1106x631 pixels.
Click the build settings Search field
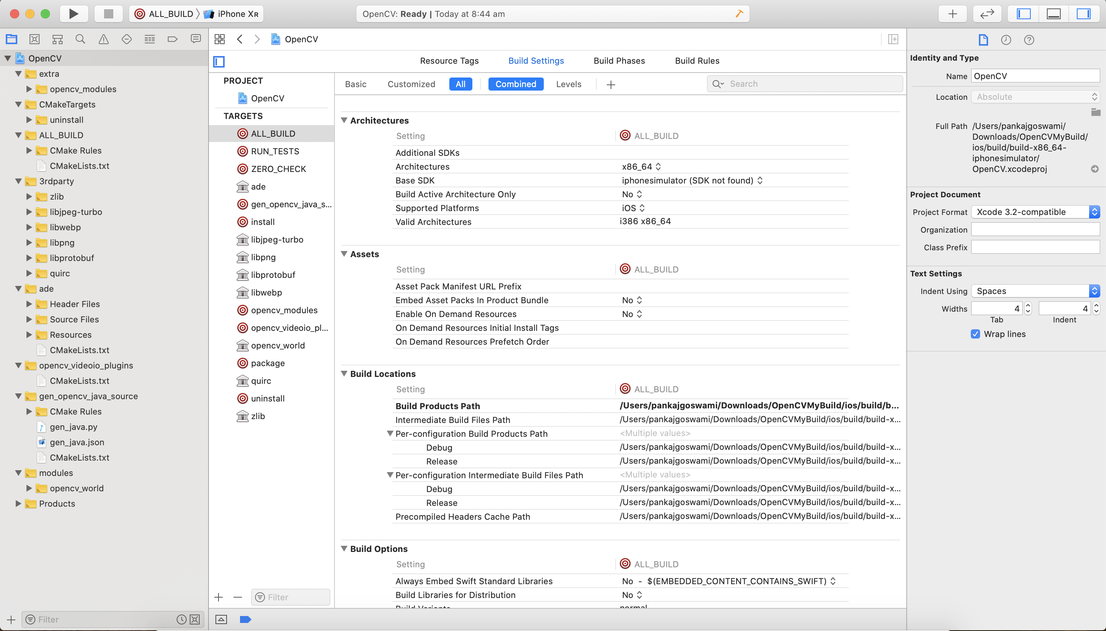[805, 84]
